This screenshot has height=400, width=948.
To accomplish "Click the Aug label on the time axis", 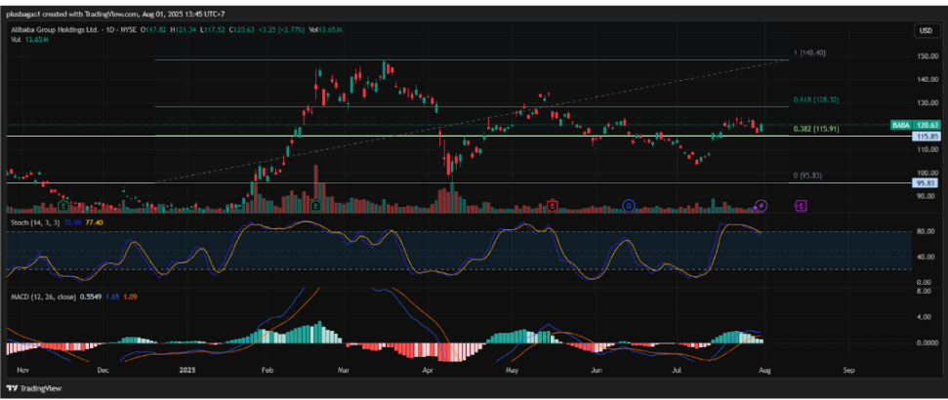I will click(x=763, y=371).
